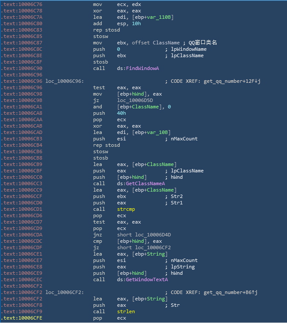Click rep stosd at address 10006C83
Image resolution: width=287 pixels, height=323 pixels.
point(107,30)
